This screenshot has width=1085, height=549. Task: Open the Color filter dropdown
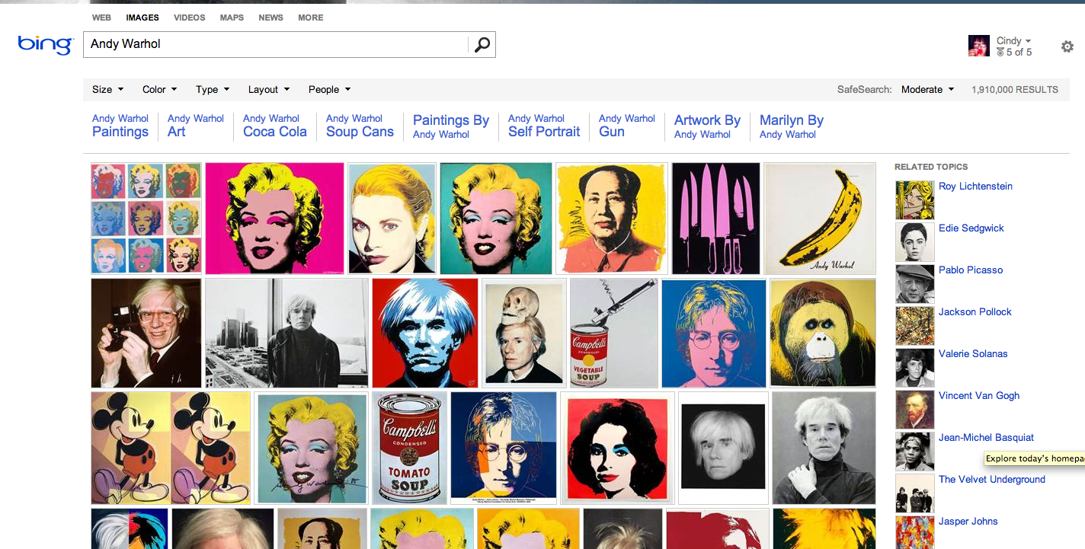159,89
